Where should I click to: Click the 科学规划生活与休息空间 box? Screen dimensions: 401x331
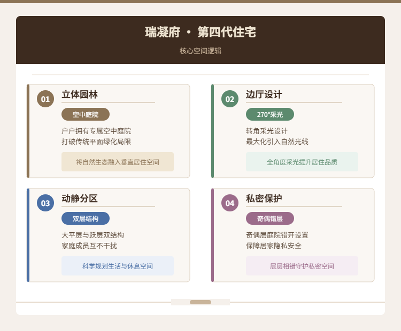tap(118, 266)
